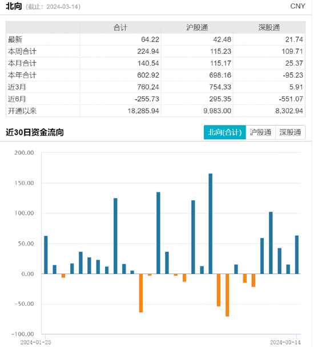Click the CNY currency label
This screenshot has height=347, width=314.
point(297,6)
